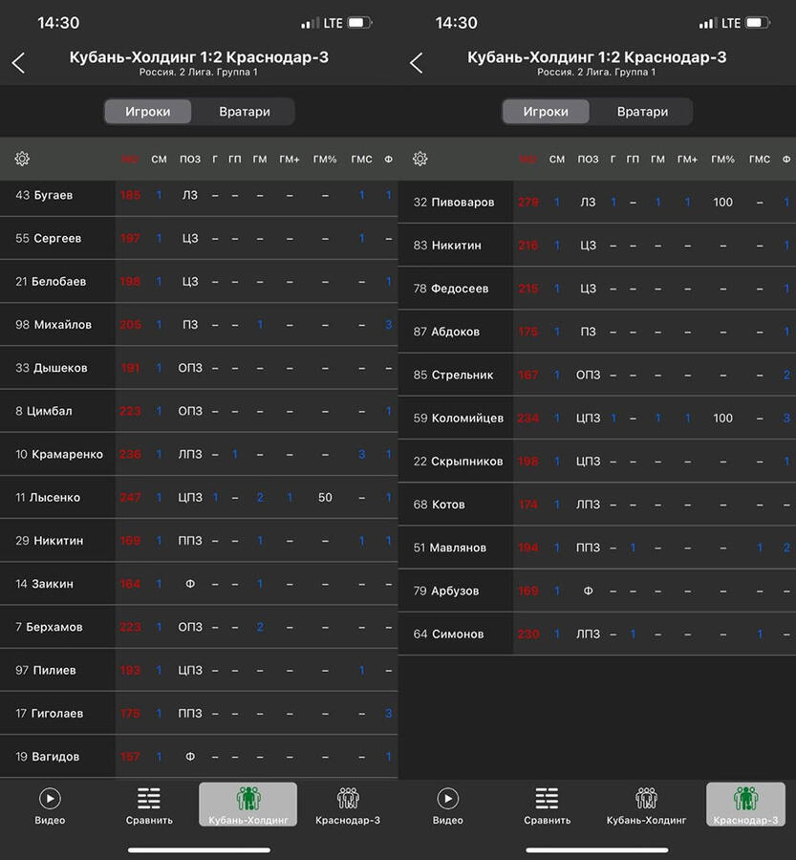
Task: Sort by СМ column above Бугаев row
Action: [x=159, y=159]
